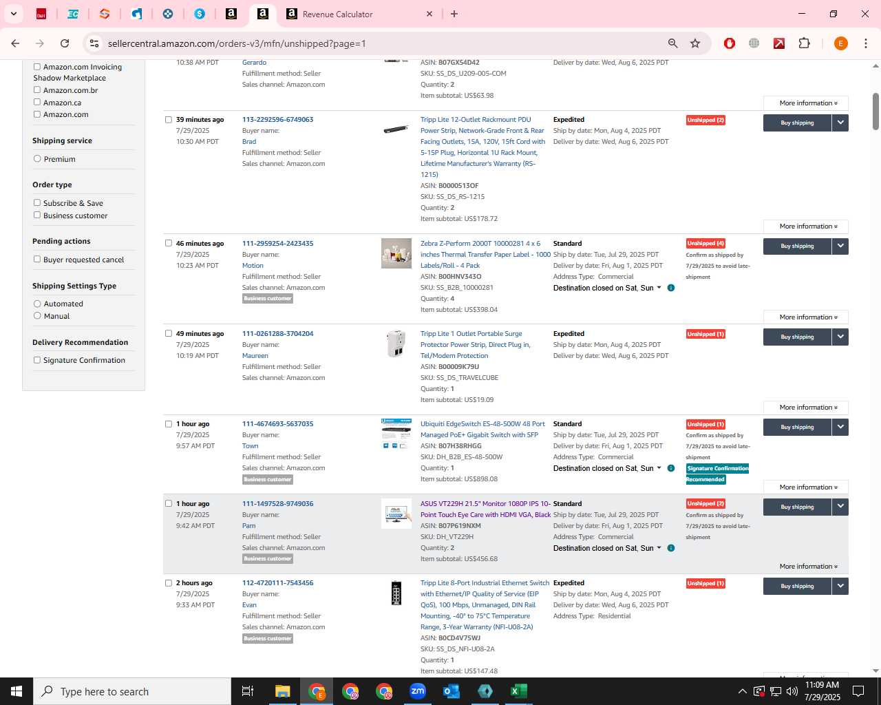Open Buy shipping dropdown for Ubiquiti order
Viewport: 881px width, 705px height.
(840, 427)
